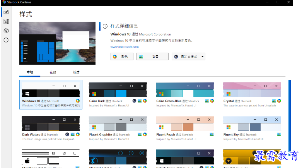Click the dark mode icon on Cairo Dark
Screen dimensions: 302x168
pos(135,101)
